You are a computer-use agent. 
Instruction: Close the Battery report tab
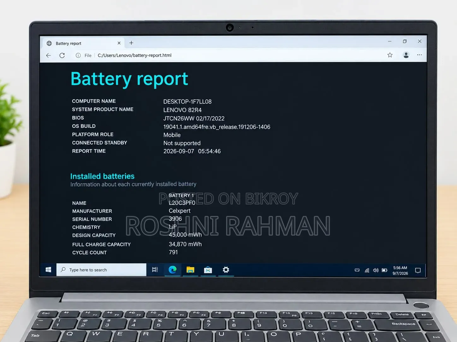click(x=119, y=43)
